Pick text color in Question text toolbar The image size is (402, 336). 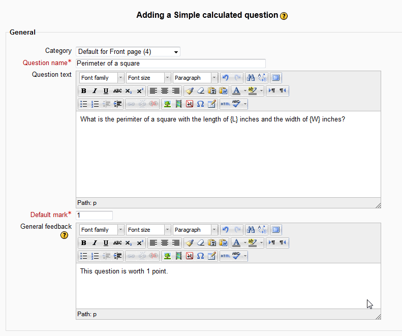[236, 91]
